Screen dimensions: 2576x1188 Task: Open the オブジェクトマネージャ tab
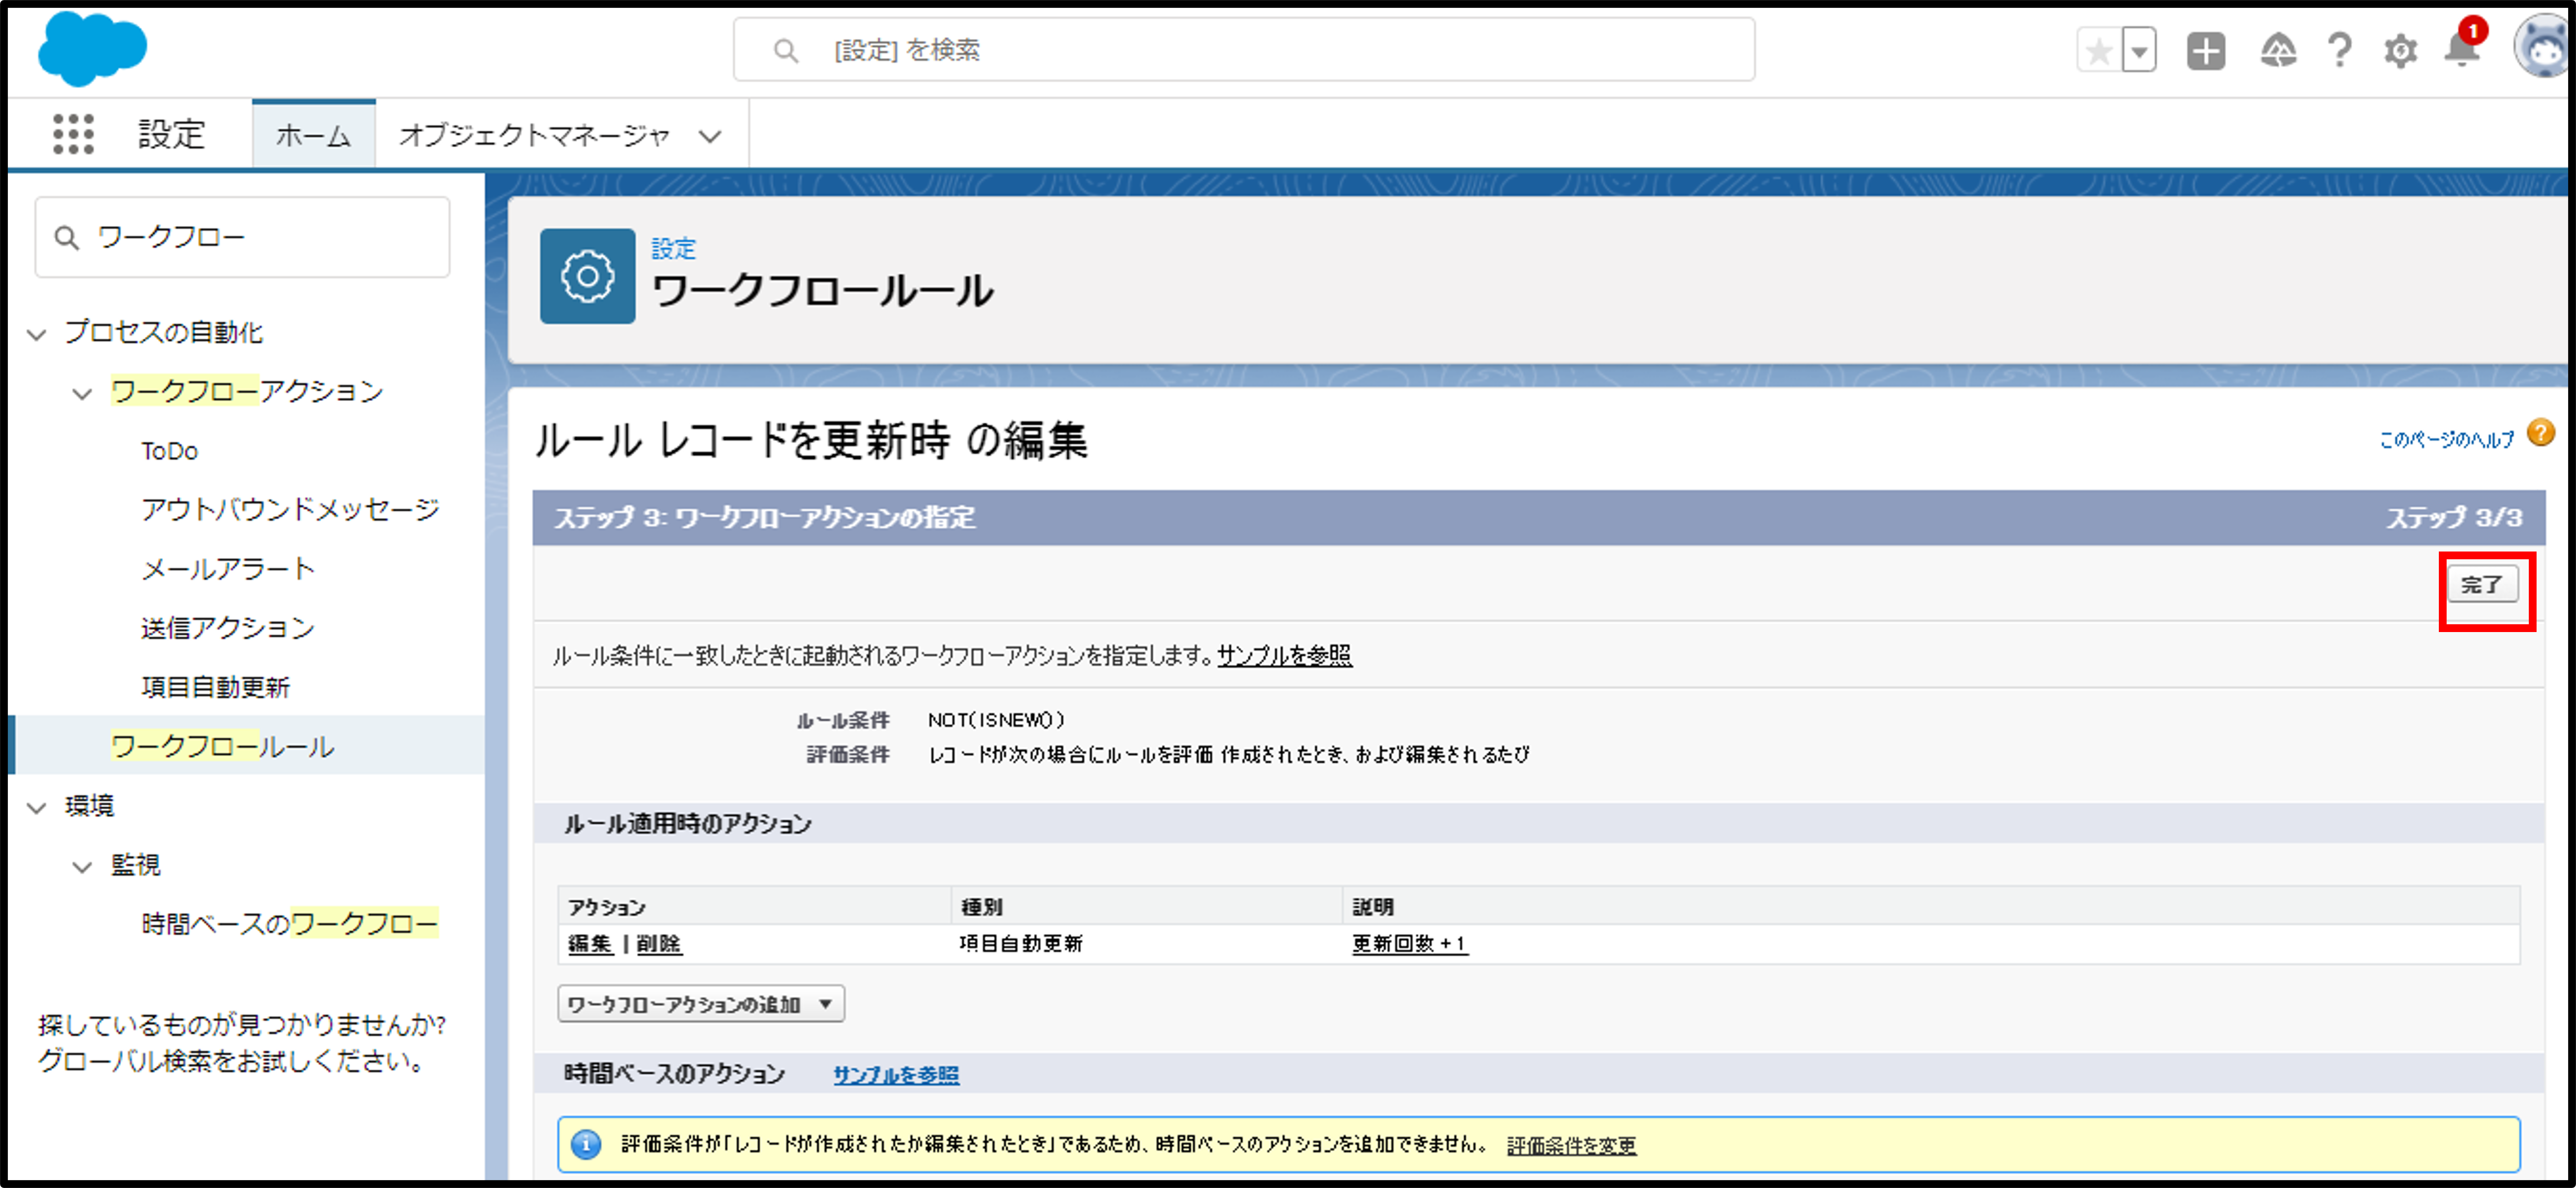[x=534, y=135]
